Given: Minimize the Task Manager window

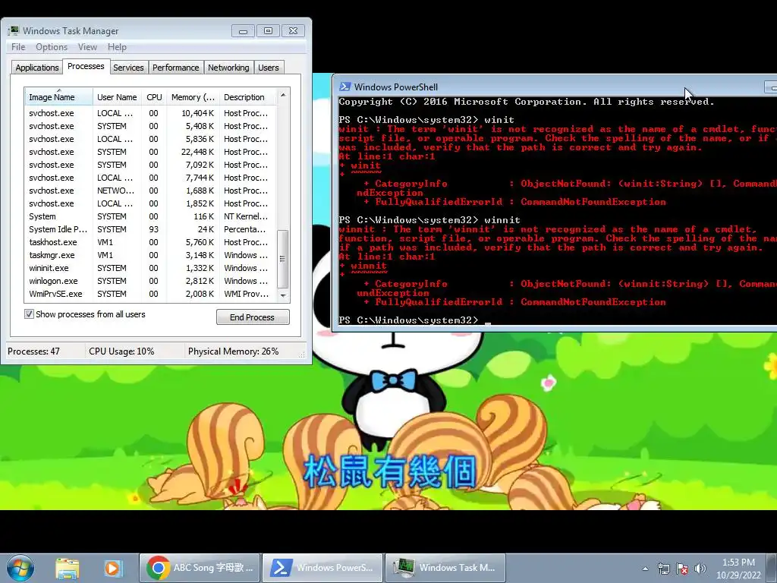Looking at the screenshot, I should point(243,30).
